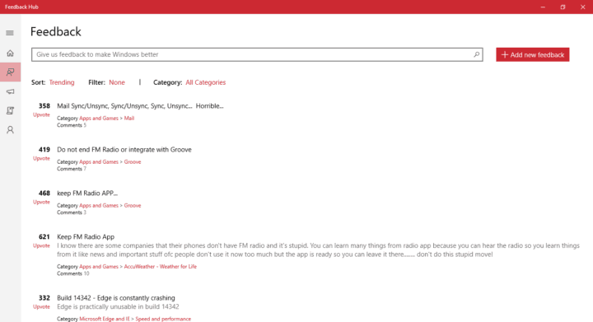This screenshot has height=322, width=593.
Task: Close the Feedback Hub window
Action: pos(583,7)
